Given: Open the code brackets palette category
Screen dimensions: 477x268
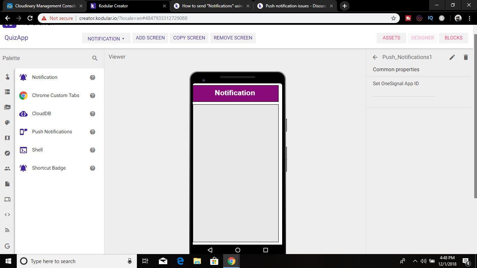Looking at the screenshot, I should (x=7, y=215).
